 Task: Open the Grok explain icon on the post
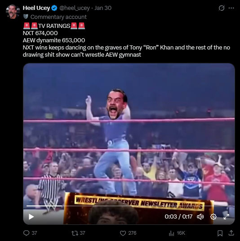(222, 8)
